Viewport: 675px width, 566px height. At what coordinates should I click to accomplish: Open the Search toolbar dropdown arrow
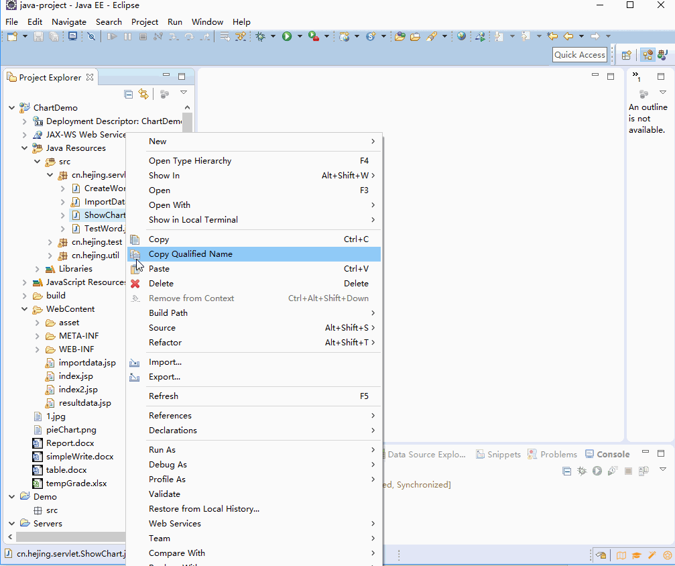(x=444, y=37)
